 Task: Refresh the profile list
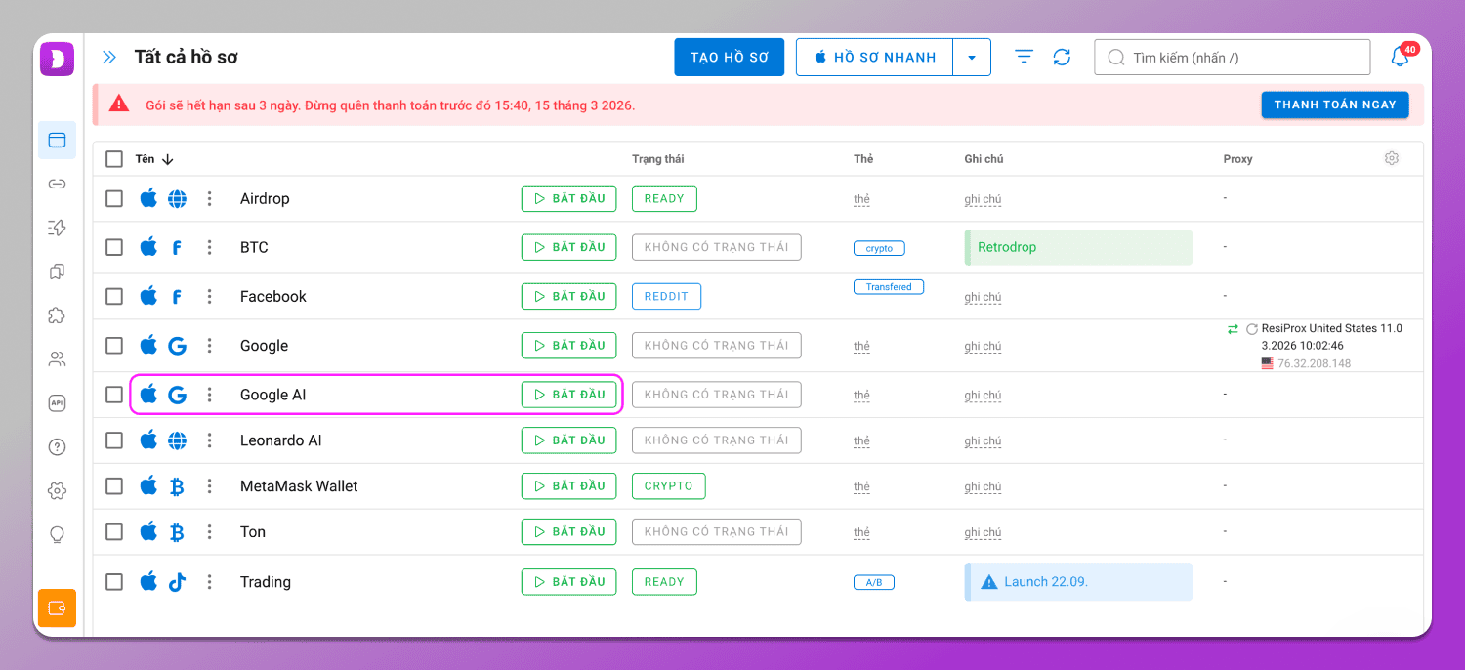(x=1063, y=58)
